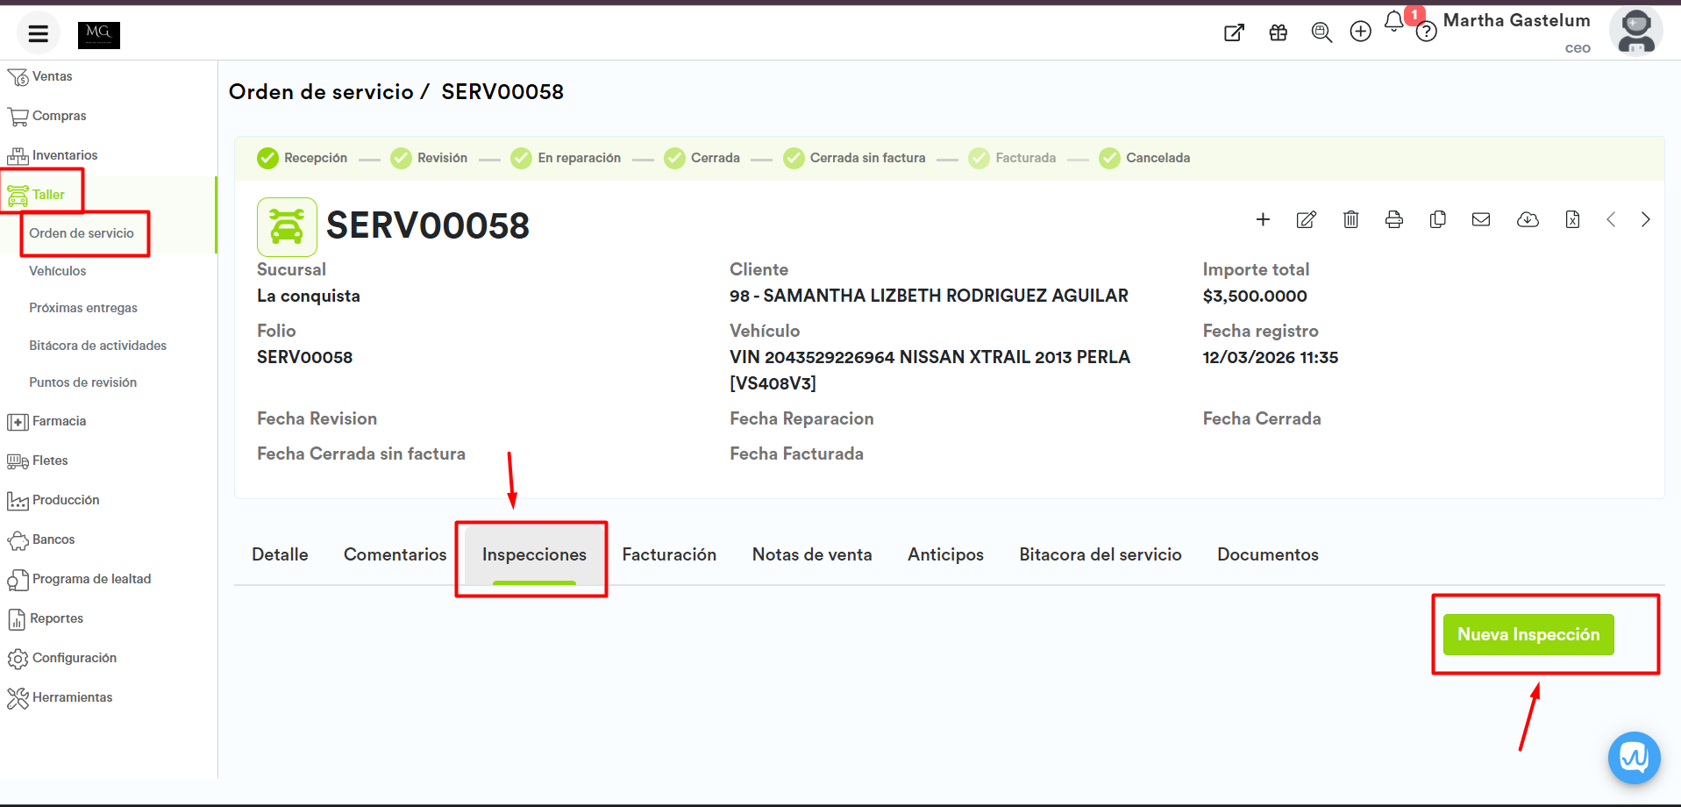The height and width of the screenshot is (807, 1681).
Task: Switch to the Detalle tab
Action: click(280, 554)
